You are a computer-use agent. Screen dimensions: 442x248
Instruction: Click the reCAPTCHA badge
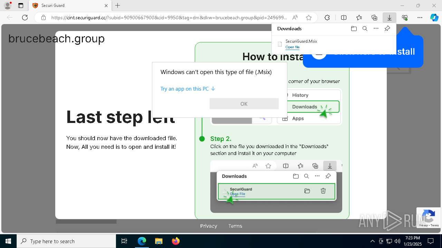coord(429,218)
